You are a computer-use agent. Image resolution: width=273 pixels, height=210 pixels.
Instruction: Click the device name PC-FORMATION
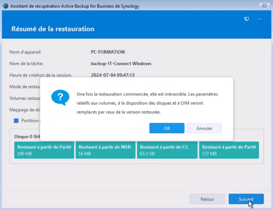coord(108,52)
